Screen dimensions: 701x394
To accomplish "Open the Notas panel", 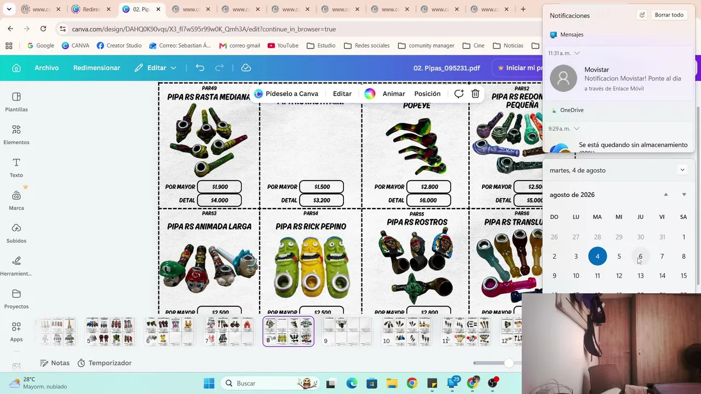I will (55, 363).
